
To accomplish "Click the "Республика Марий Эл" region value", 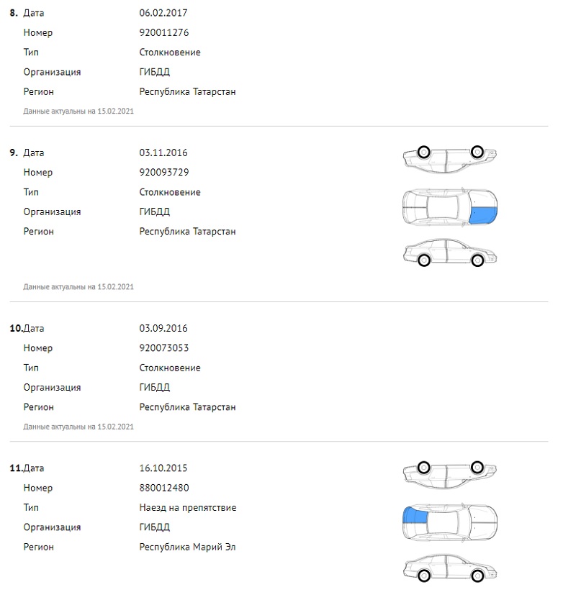I will 187,547.
